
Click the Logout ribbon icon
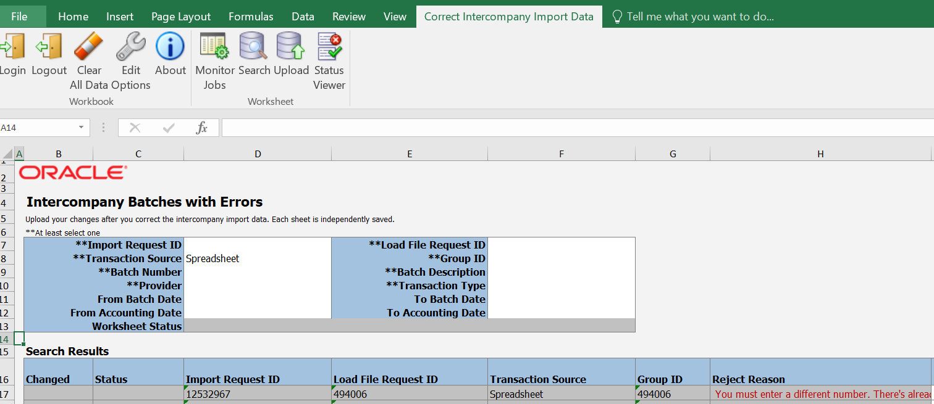[x=49, y=46]
